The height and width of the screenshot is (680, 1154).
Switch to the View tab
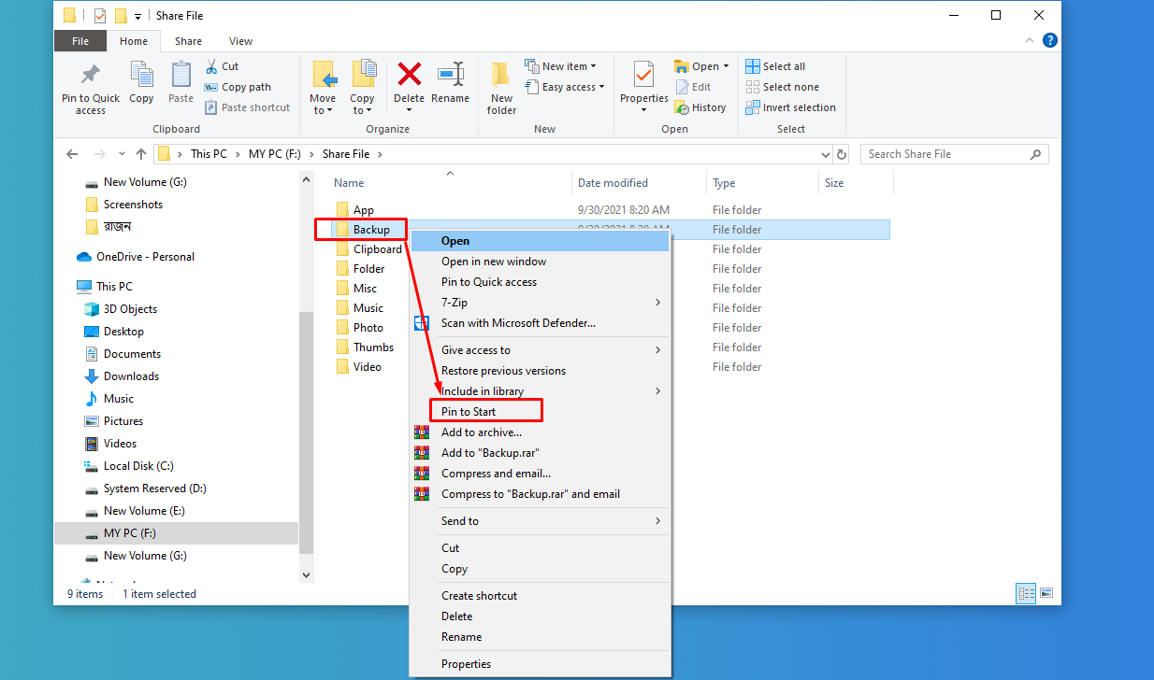(x=240, y=41)
